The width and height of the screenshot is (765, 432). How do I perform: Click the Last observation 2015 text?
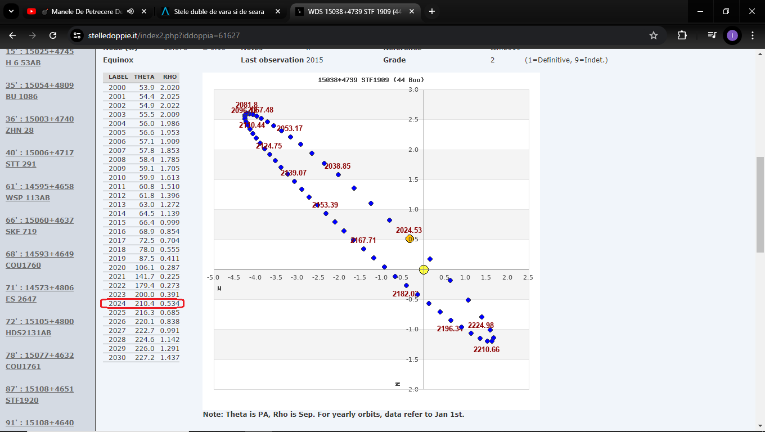tap(282, 60)
